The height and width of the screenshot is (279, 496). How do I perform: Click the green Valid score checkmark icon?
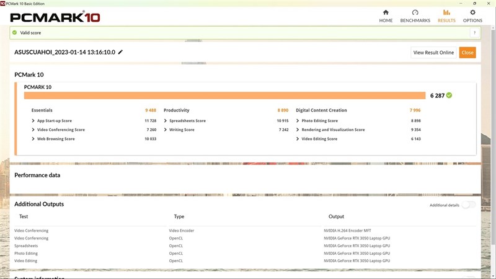click(14, 33)
